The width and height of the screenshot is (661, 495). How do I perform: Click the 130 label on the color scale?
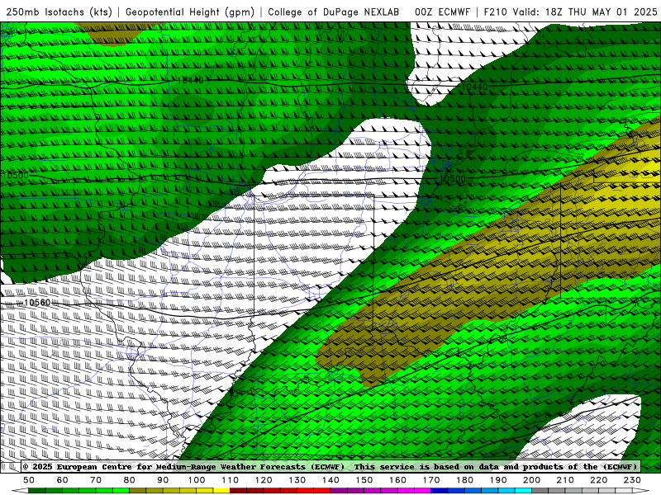[x=297, y=480]
